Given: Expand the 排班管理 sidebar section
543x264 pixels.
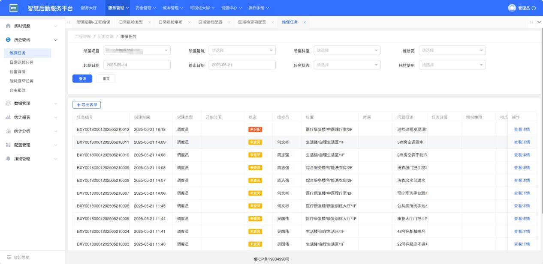Looking at the screenshot, I should coord(55,159).
